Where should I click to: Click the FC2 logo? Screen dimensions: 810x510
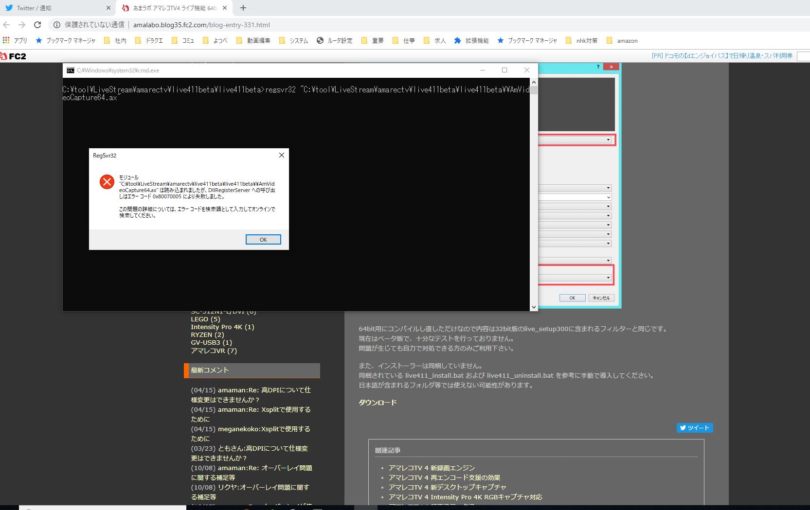[x=14, y=56]
